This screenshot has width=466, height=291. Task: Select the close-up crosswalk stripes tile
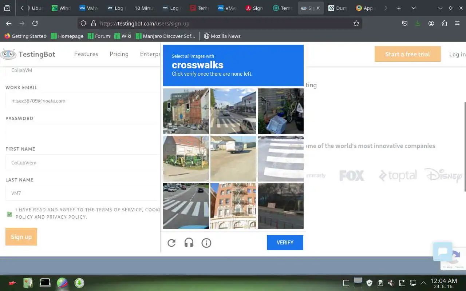click(281, 159)
